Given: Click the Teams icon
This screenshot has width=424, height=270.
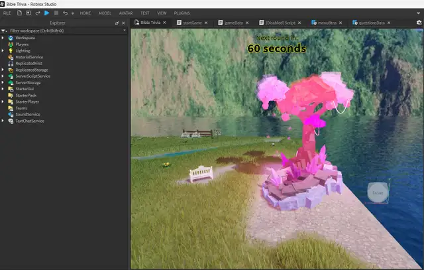Looking at the screenshot, I should 11,108.
